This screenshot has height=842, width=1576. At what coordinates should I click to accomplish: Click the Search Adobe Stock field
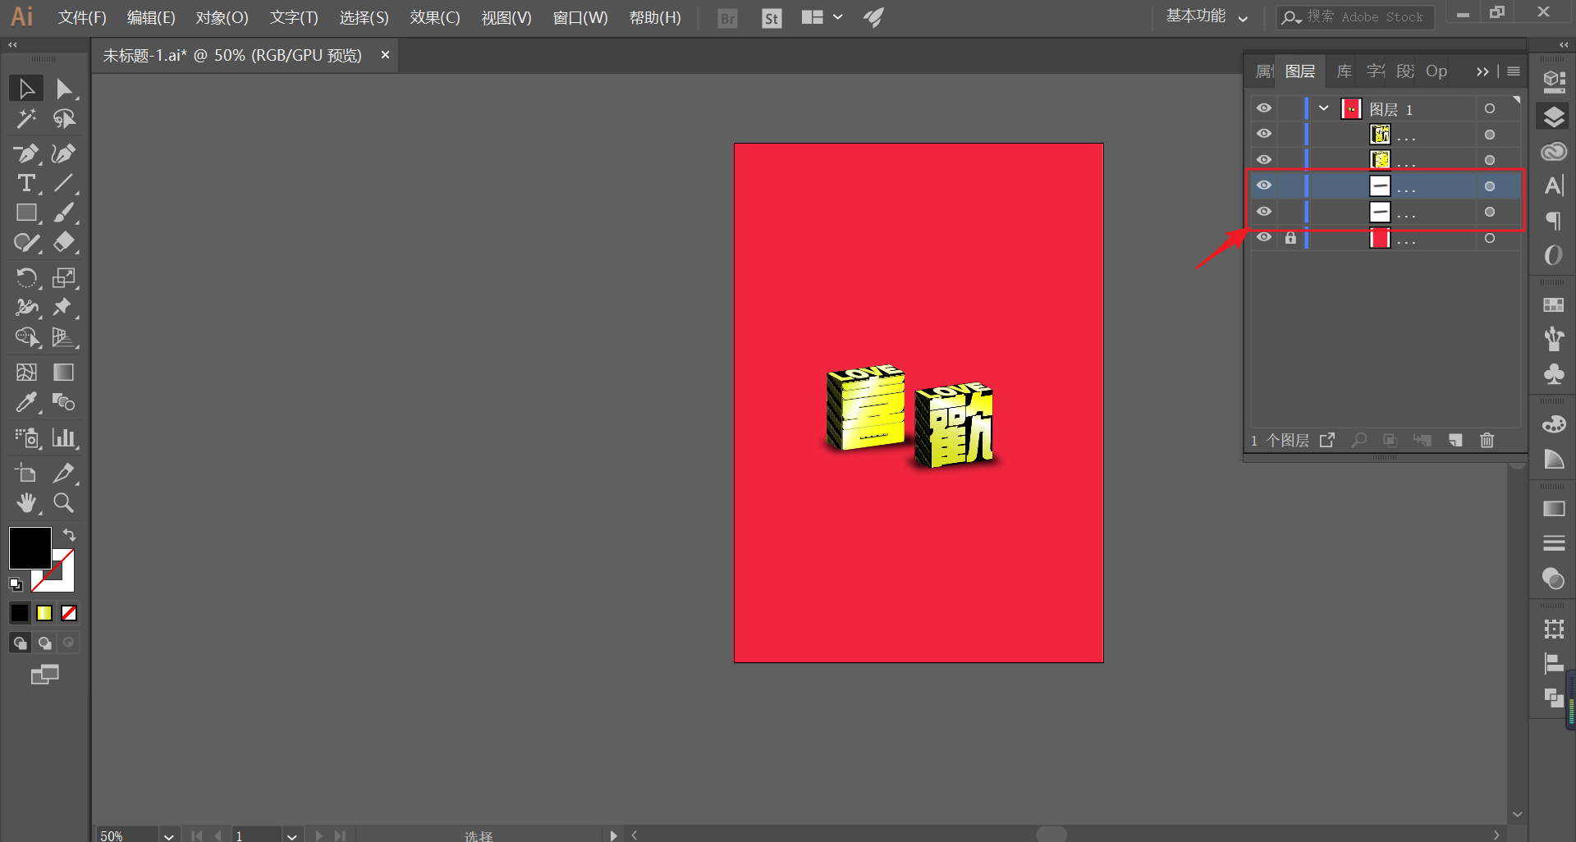(1355, 17)
